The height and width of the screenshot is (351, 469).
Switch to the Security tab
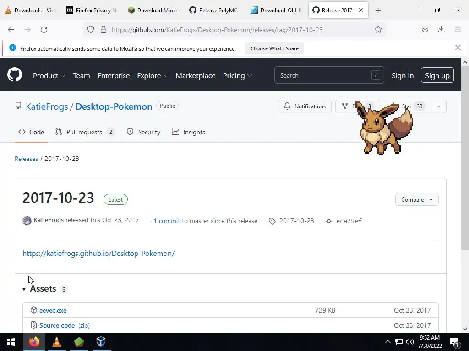pos(143,132)
